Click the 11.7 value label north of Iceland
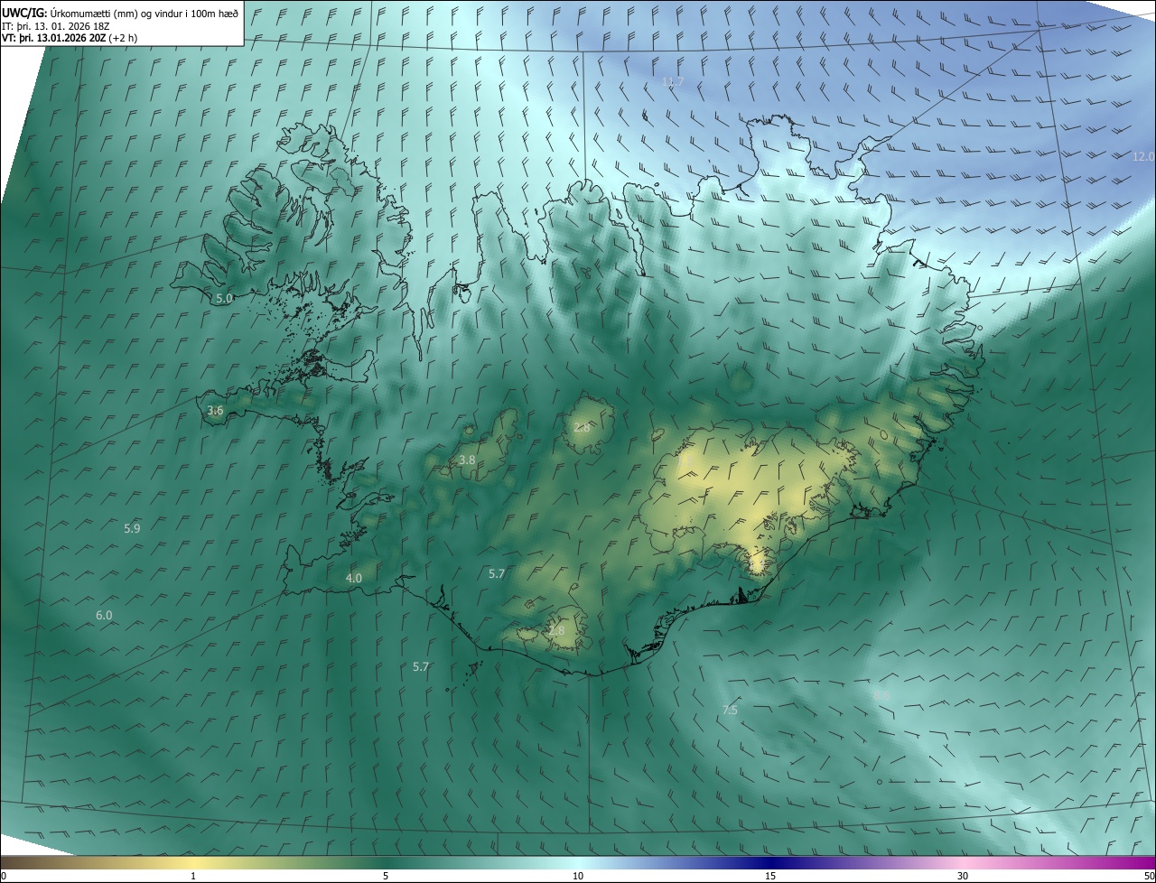 point(673,82)
